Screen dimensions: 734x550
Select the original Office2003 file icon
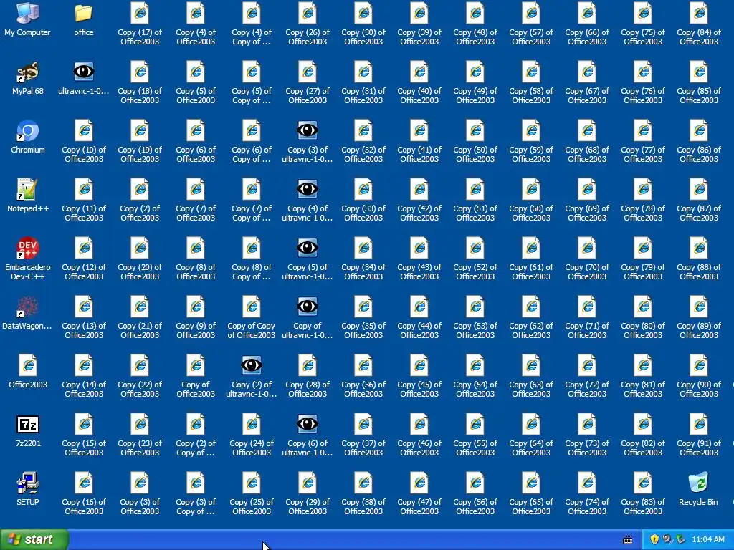click(x=28, y=366)
